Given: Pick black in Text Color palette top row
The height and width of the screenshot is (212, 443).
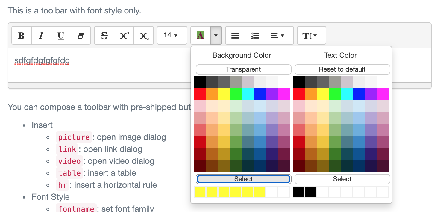Looking at the screenshot, I should [299, 82].
